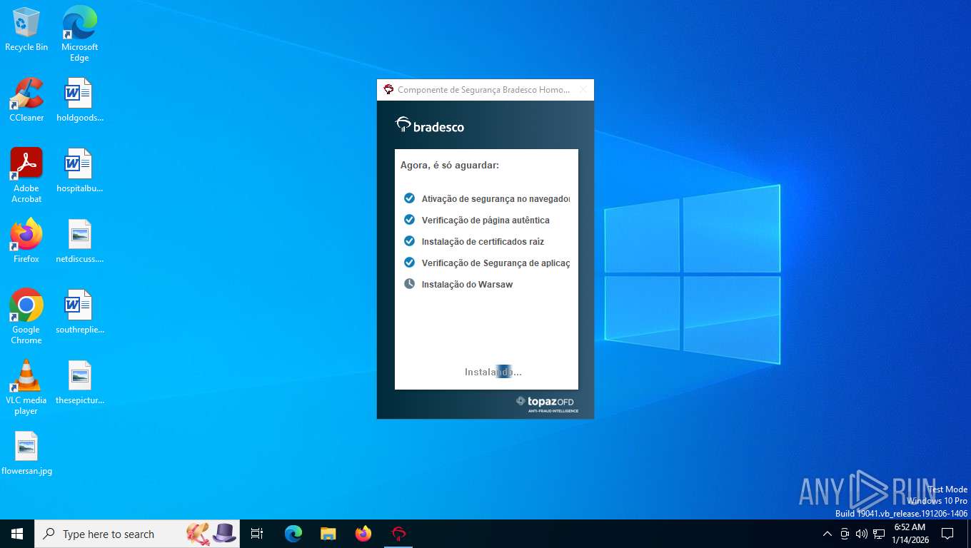971x548 pixels.
Task: Launch Microsoft Edge from the desktop shortcut
Action: 79,34
